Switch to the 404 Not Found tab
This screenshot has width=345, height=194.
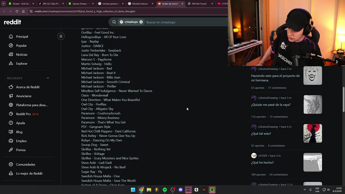click(200, 4)
